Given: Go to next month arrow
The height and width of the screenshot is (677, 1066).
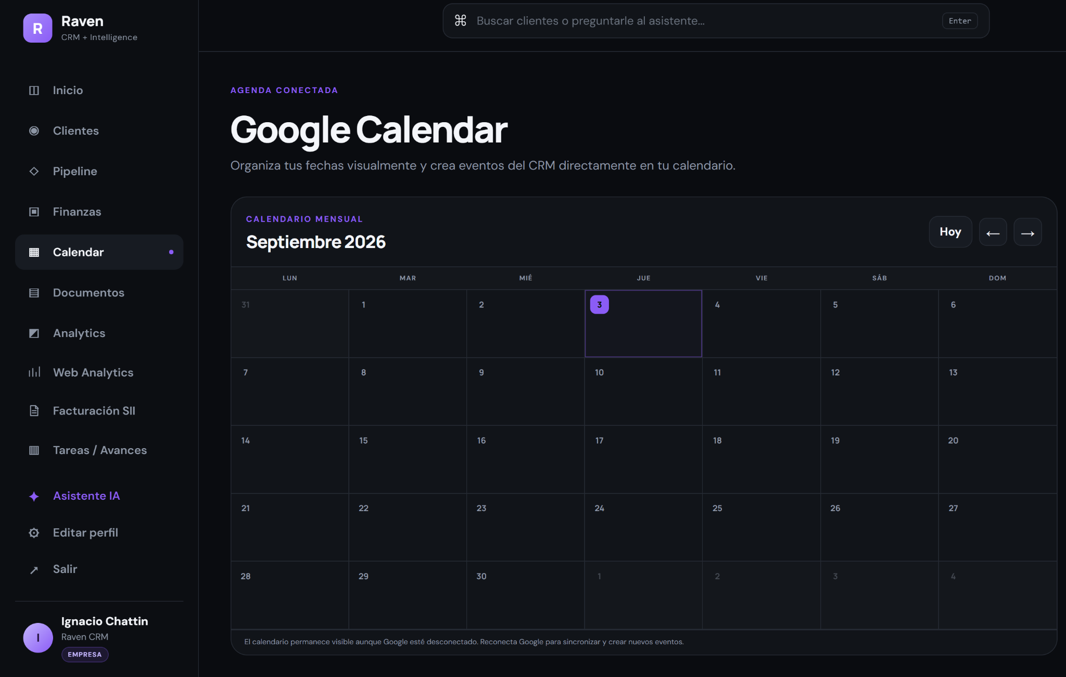Looking at the screenshot, I should coord(1027,232).
